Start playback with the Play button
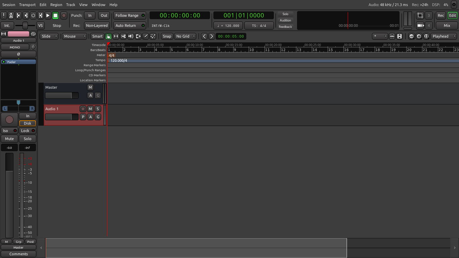 (x=48, y=15)
